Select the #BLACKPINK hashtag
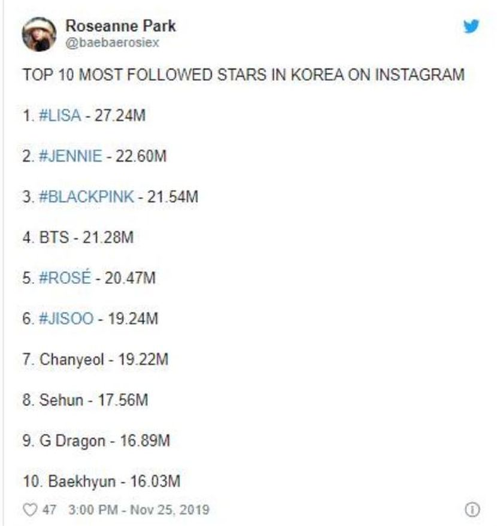The image size is (497, 526). 86,197
